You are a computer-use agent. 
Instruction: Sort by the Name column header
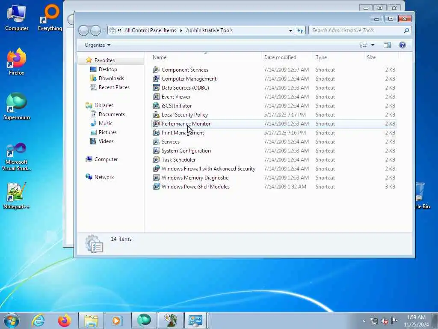tap(160, 57)
